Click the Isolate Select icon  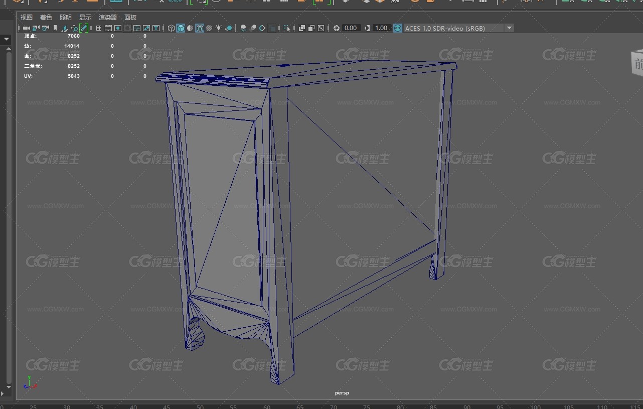pyautogui.click(x=287, y=28)
